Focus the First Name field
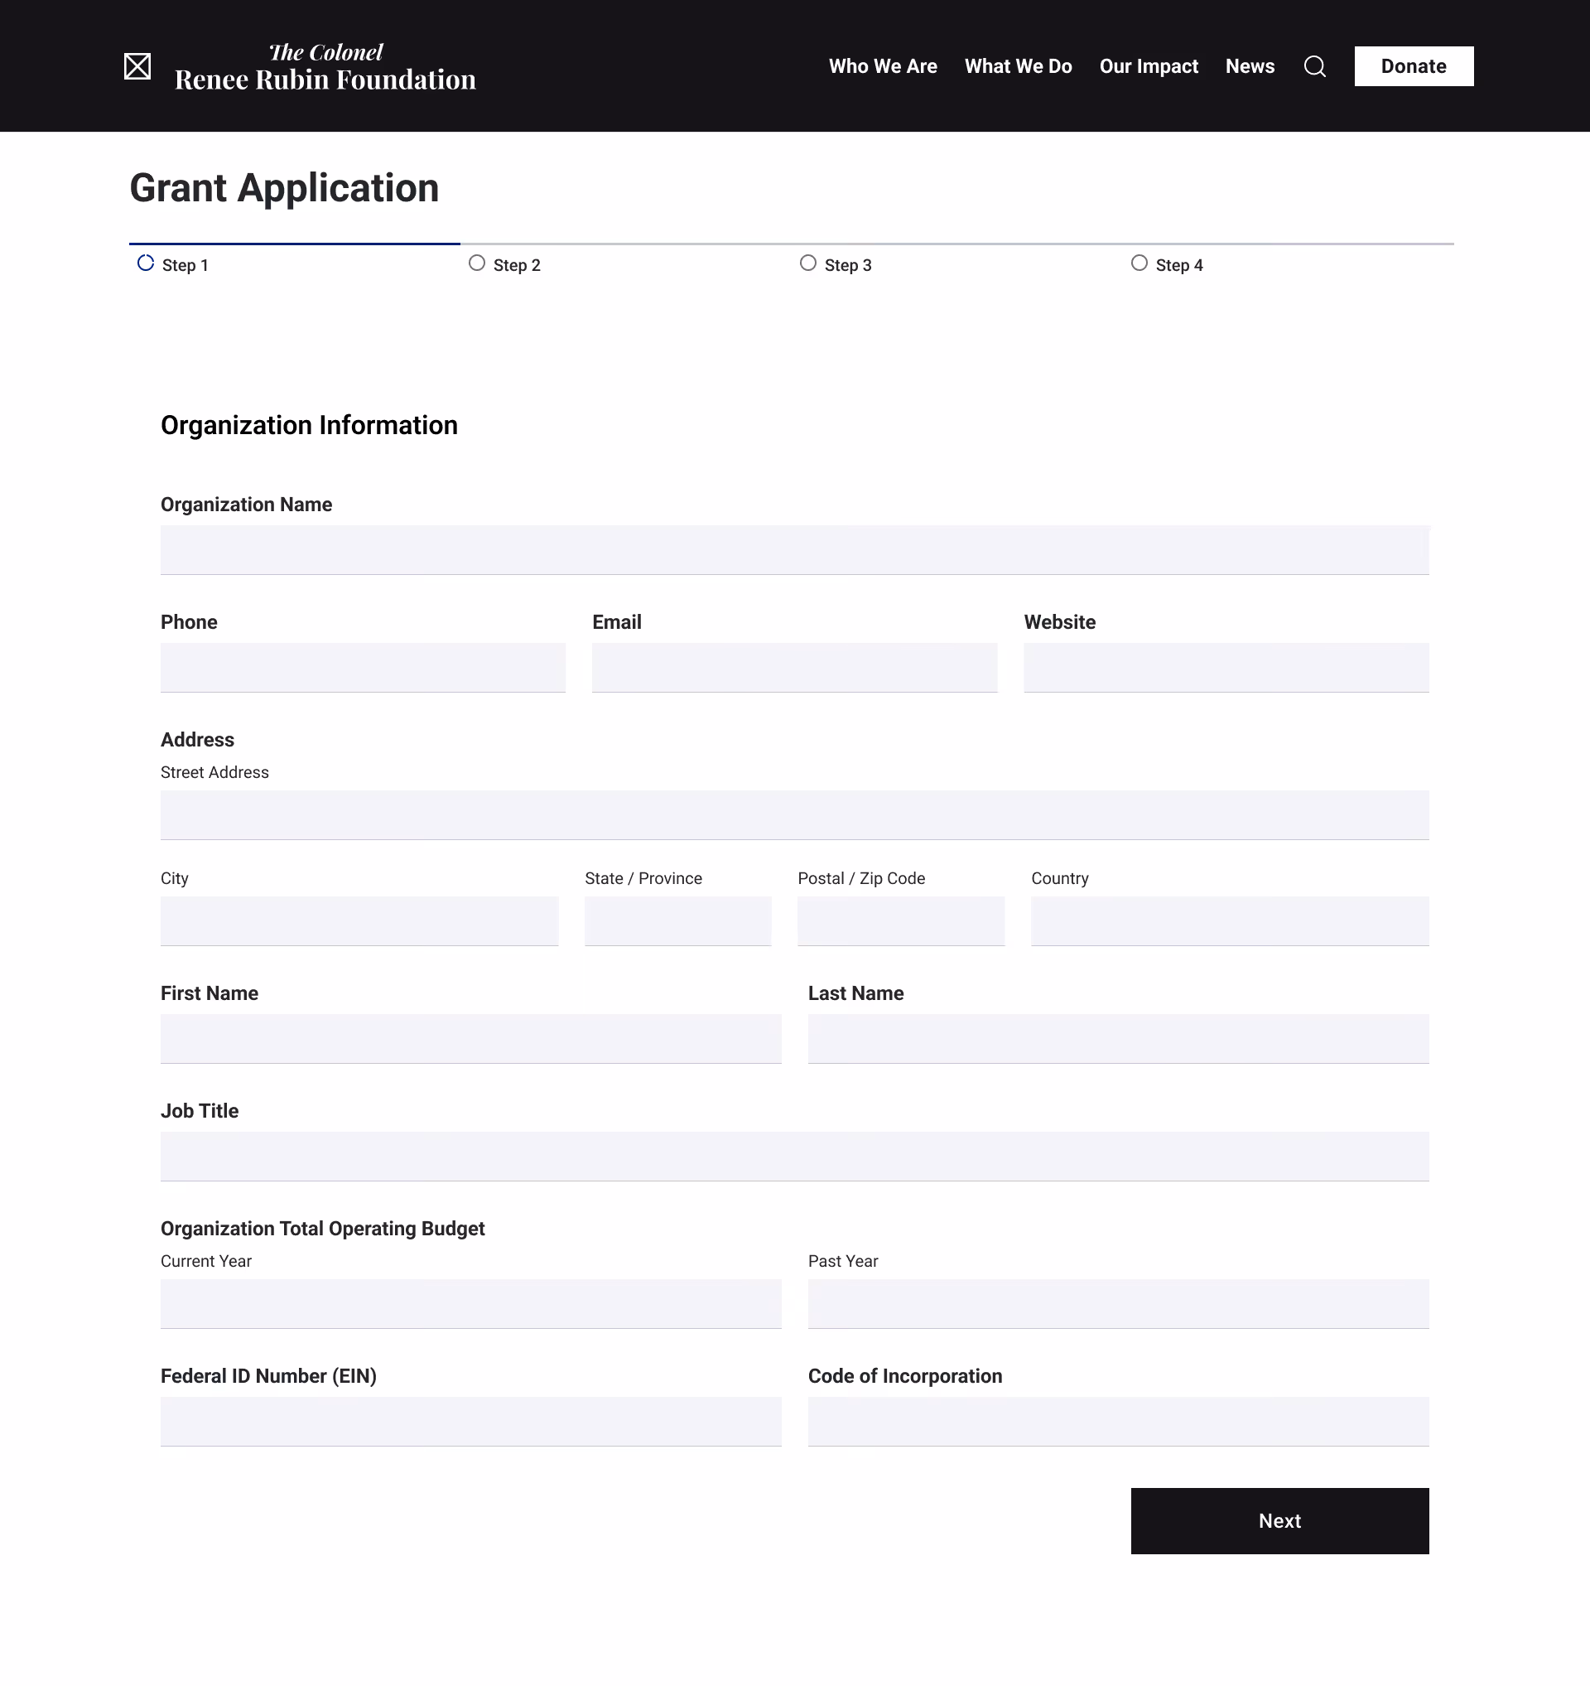This screenshot has width=1590, height=1686. tap(471, 1039)
